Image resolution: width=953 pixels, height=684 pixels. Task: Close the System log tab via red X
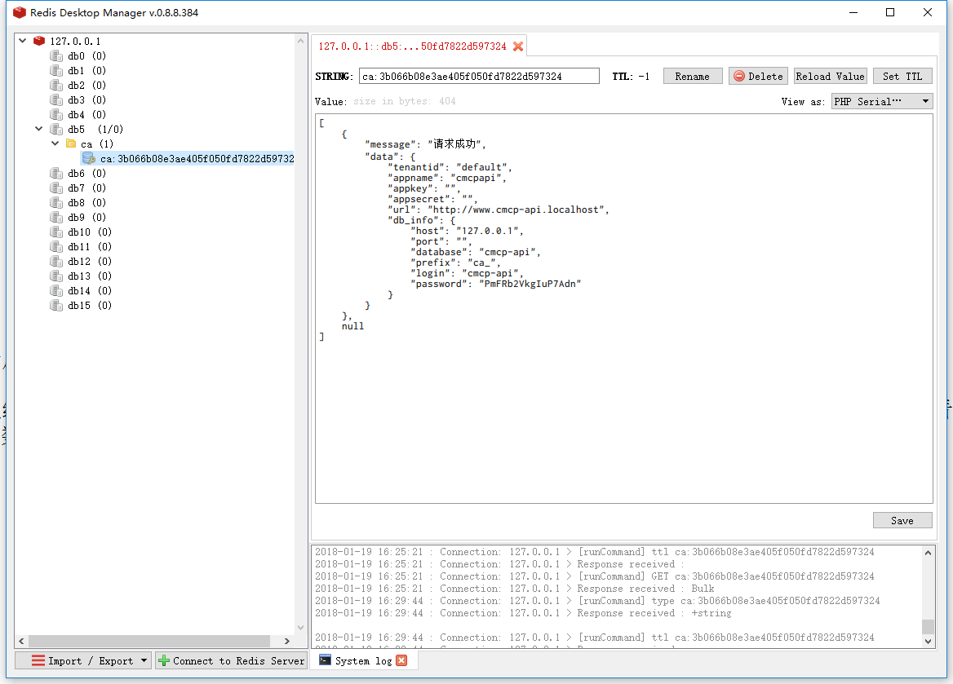coord(401,660)
